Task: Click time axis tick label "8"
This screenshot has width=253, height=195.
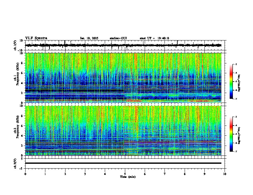Action: 185,174
